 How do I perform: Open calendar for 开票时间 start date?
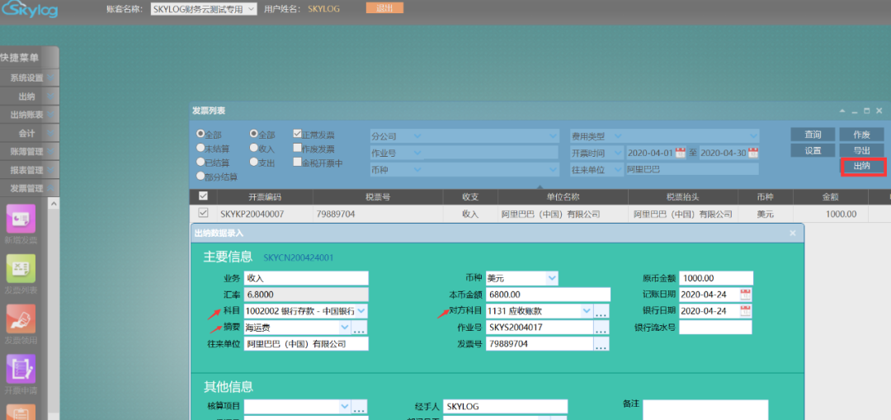click(680, 153)
